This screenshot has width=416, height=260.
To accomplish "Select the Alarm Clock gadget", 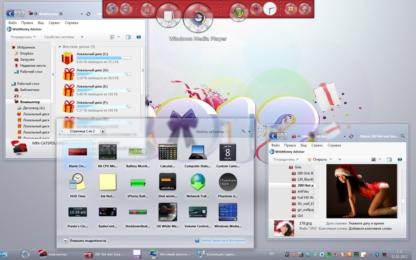I will coord(77,155).
